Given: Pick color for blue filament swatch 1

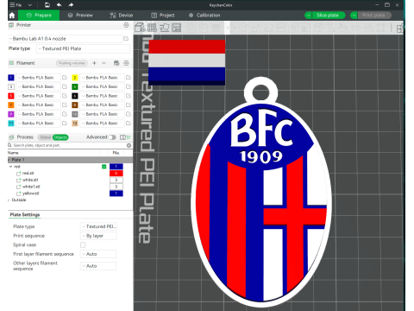Looking at the screenshot, I should coord(11,78).
